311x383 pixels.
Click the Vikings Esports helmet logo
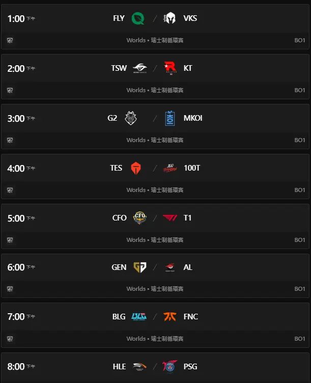coord(170,19)
